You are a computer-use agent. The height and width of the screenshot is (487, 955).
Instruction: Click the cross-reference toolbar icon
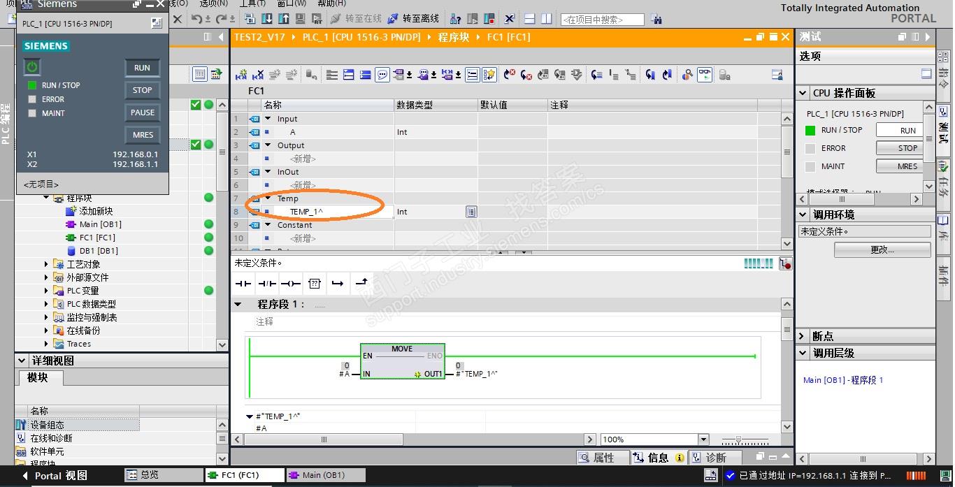pyautogui.click(x=509, y=19)
